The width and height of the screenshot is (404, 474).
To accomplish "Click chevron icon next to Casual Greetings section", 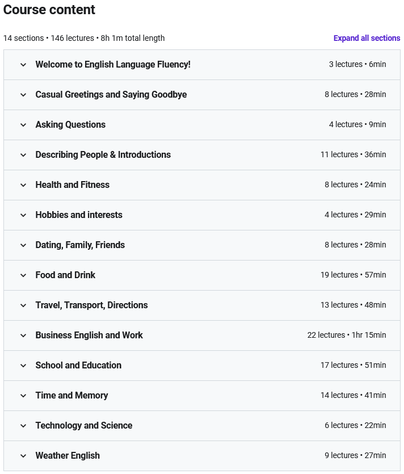I will pyautogui.click(x=23, y=95).
